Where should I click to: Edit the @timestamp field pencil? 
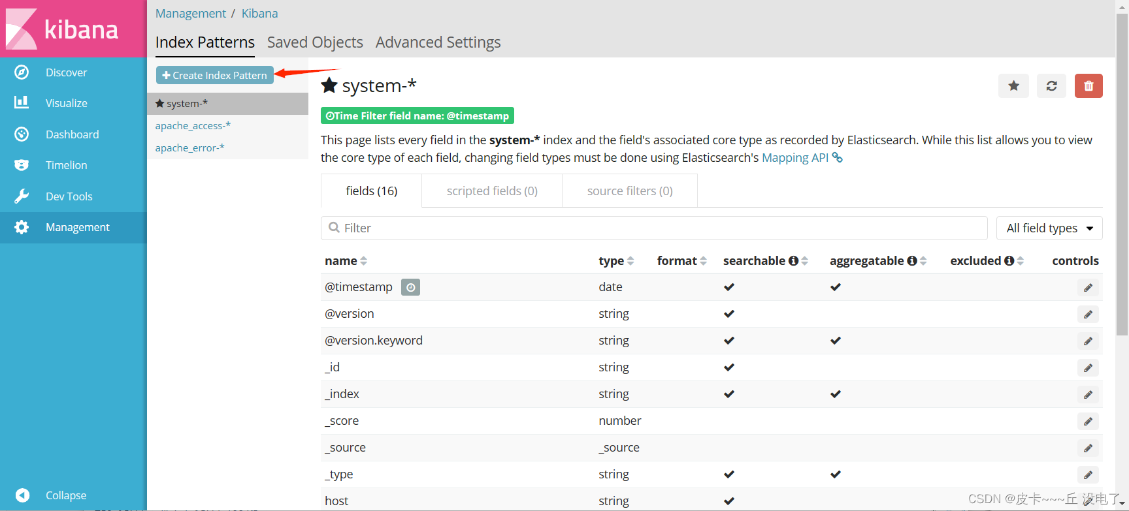[1088, 287]
